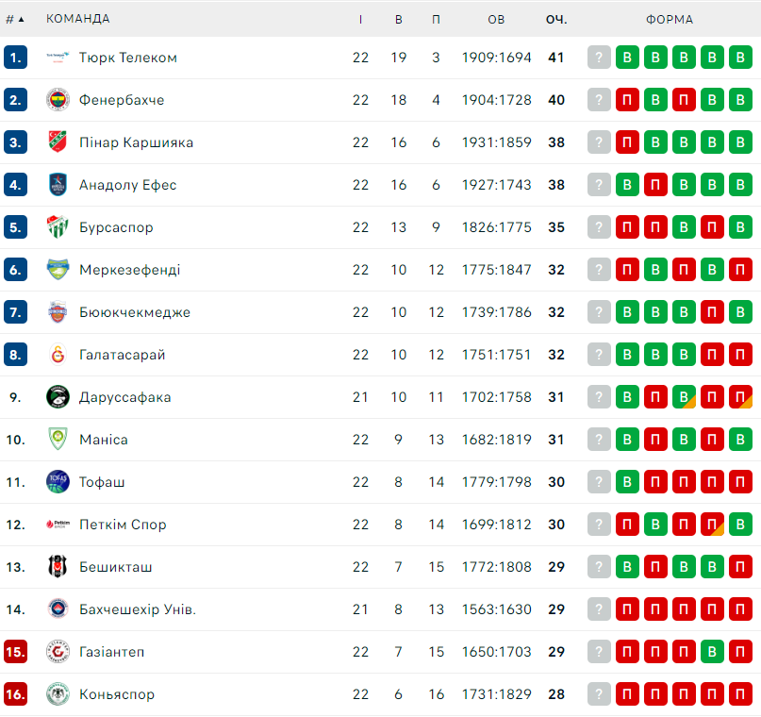Click the Fenerbahçe team logo

(58, 100)
